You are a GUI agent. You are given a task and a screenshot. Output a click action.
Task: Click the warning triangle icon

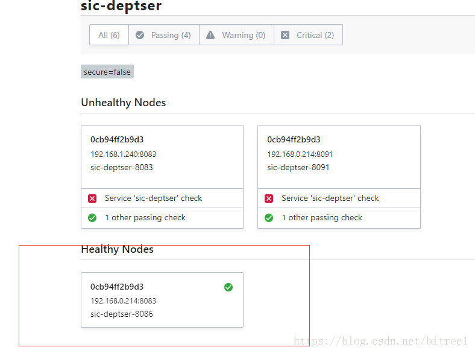[210, 35]
